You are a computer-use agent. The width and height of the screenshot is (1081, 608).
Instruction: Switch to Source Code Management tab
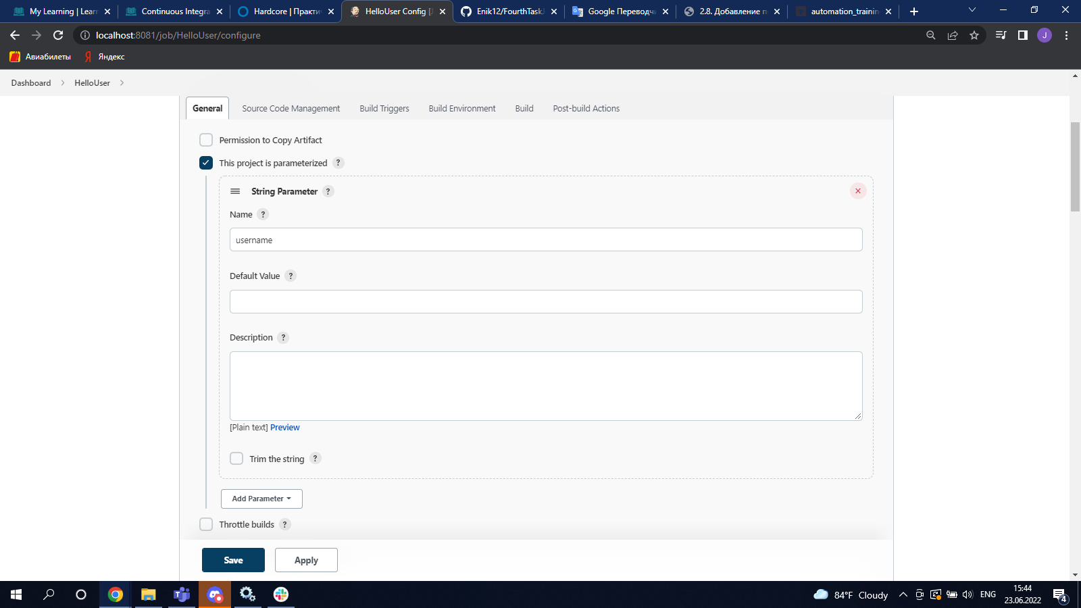pos(291,109)
